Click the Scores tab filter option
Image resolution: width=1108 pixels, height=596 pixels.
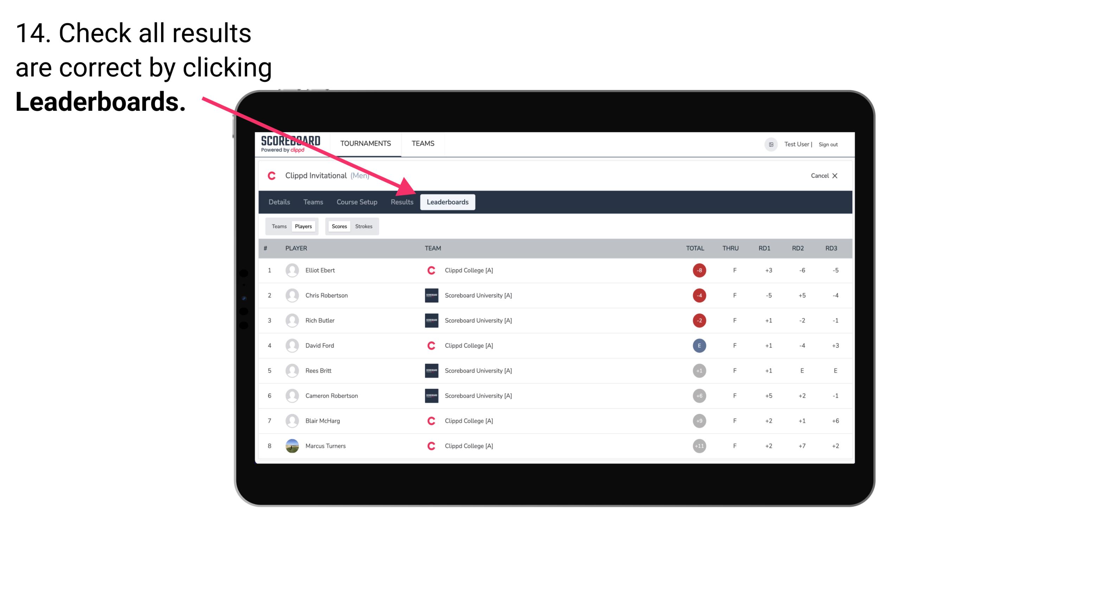click(338, 226)
